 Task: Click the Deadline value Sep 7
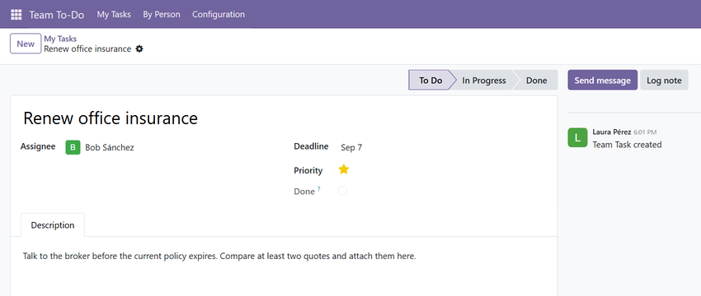point(351,147)
